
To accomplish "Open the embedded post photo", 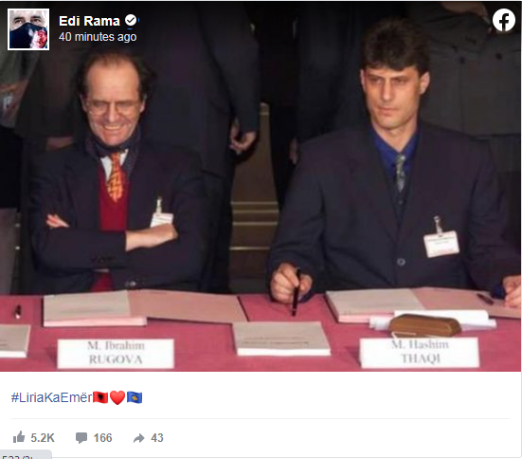I will click(261, 186).
